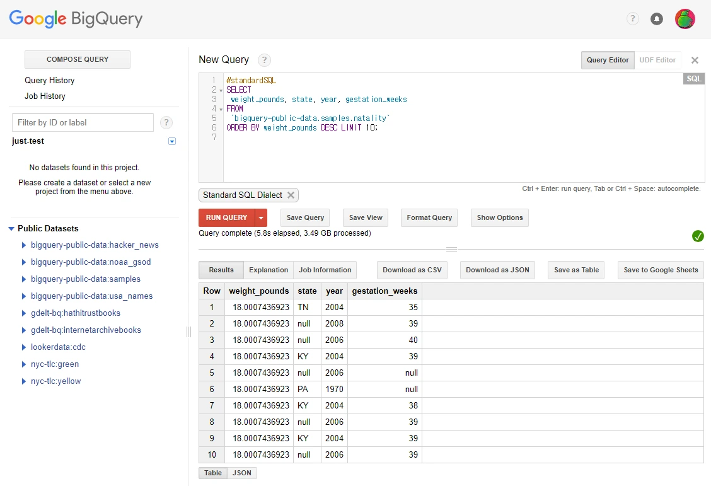Toggle results view to JSON
The width and height of the screenshot is (711, 486).
[242, 473]
